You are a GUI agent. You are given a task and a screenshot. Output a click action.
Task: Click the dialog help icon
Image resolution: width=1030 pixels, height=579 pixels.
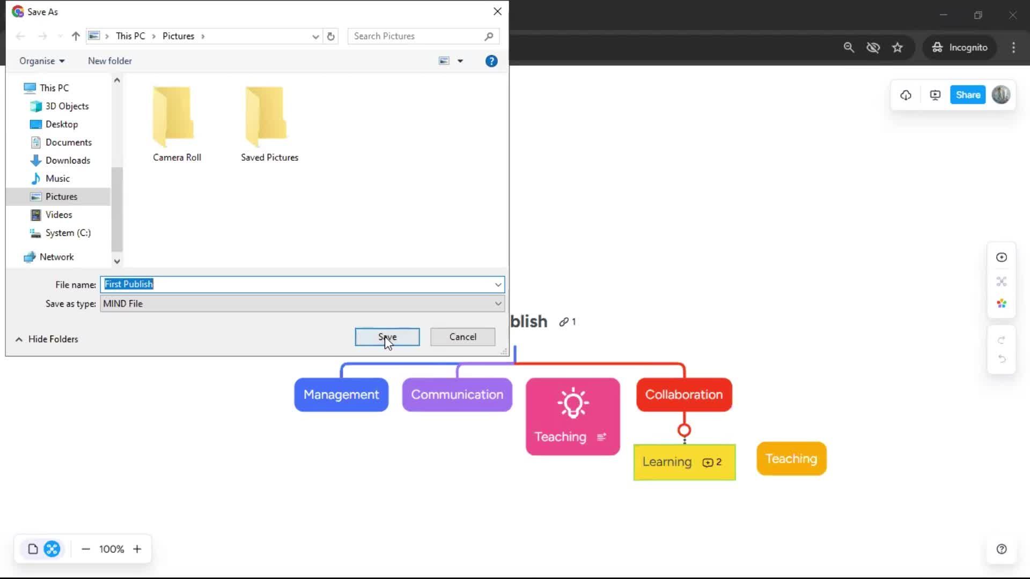[x=491, y=61]
